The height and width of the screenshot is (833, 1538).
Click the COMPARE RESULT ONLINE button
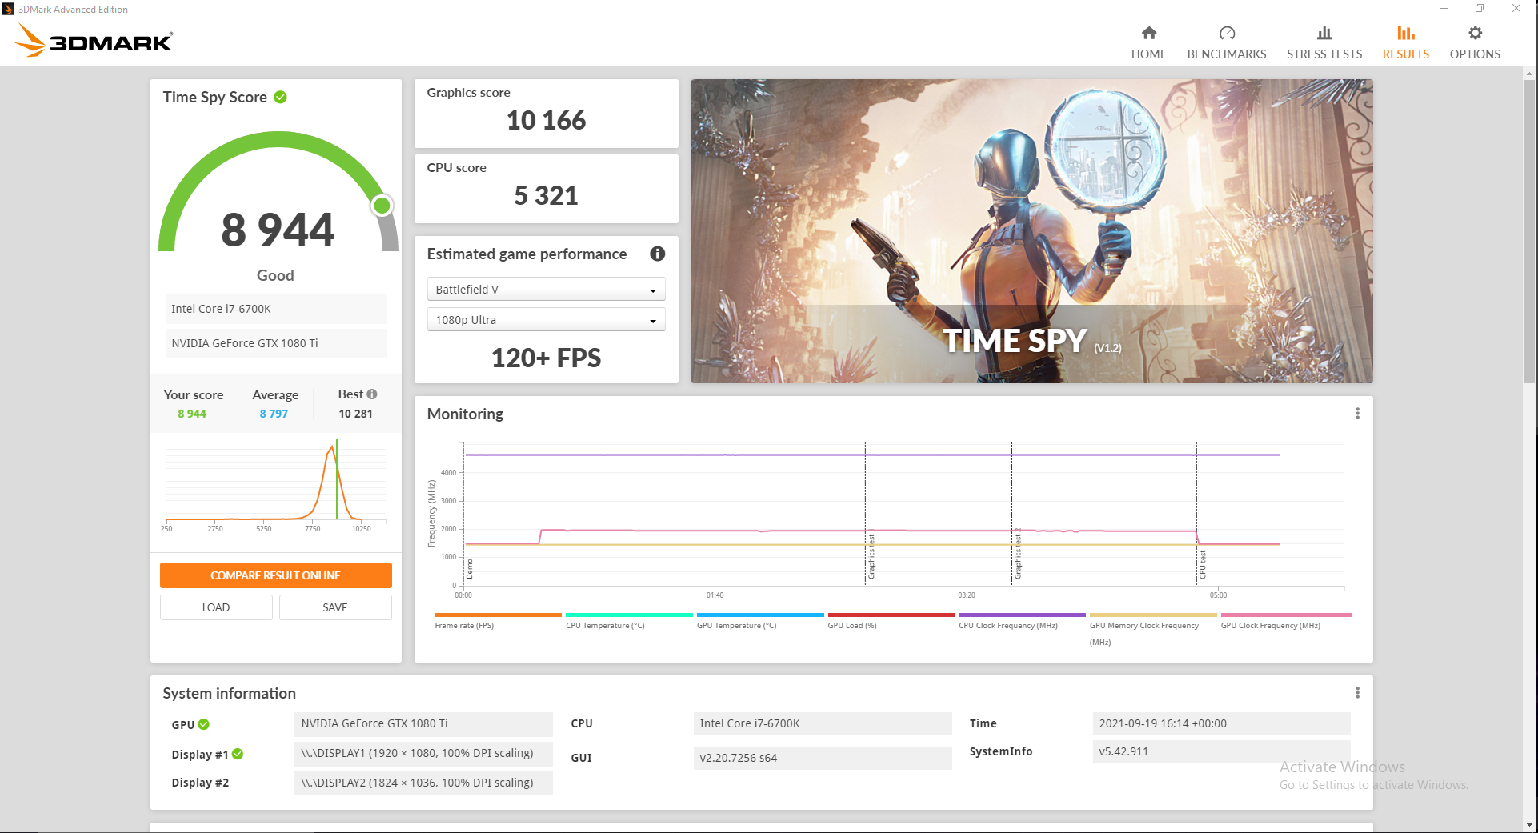point(275,575)
